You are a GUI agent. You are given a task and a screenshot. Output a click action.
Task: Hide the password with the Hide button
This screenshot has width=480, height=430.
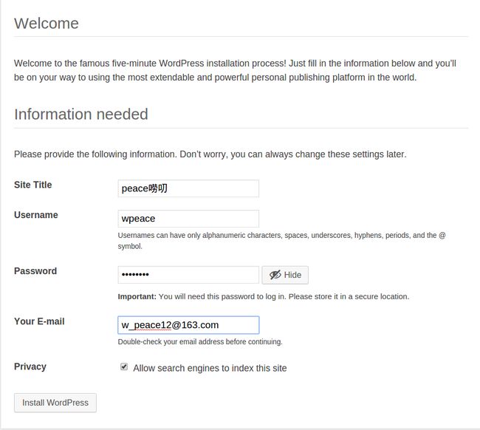click(x=285, y=275)
